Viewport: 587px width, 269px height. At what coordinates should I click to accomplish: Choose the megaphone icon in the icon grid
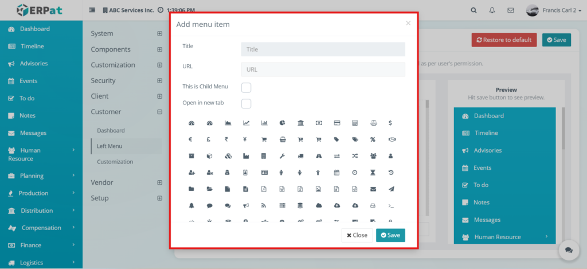(246, 205)
